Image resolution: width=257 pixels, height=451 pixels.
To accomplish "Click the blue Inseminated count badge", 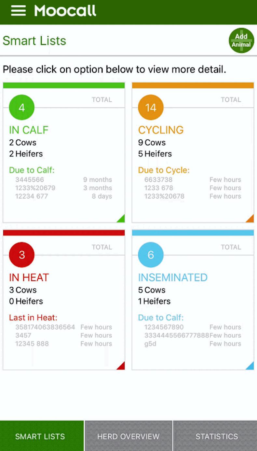I will click(151, 255).
